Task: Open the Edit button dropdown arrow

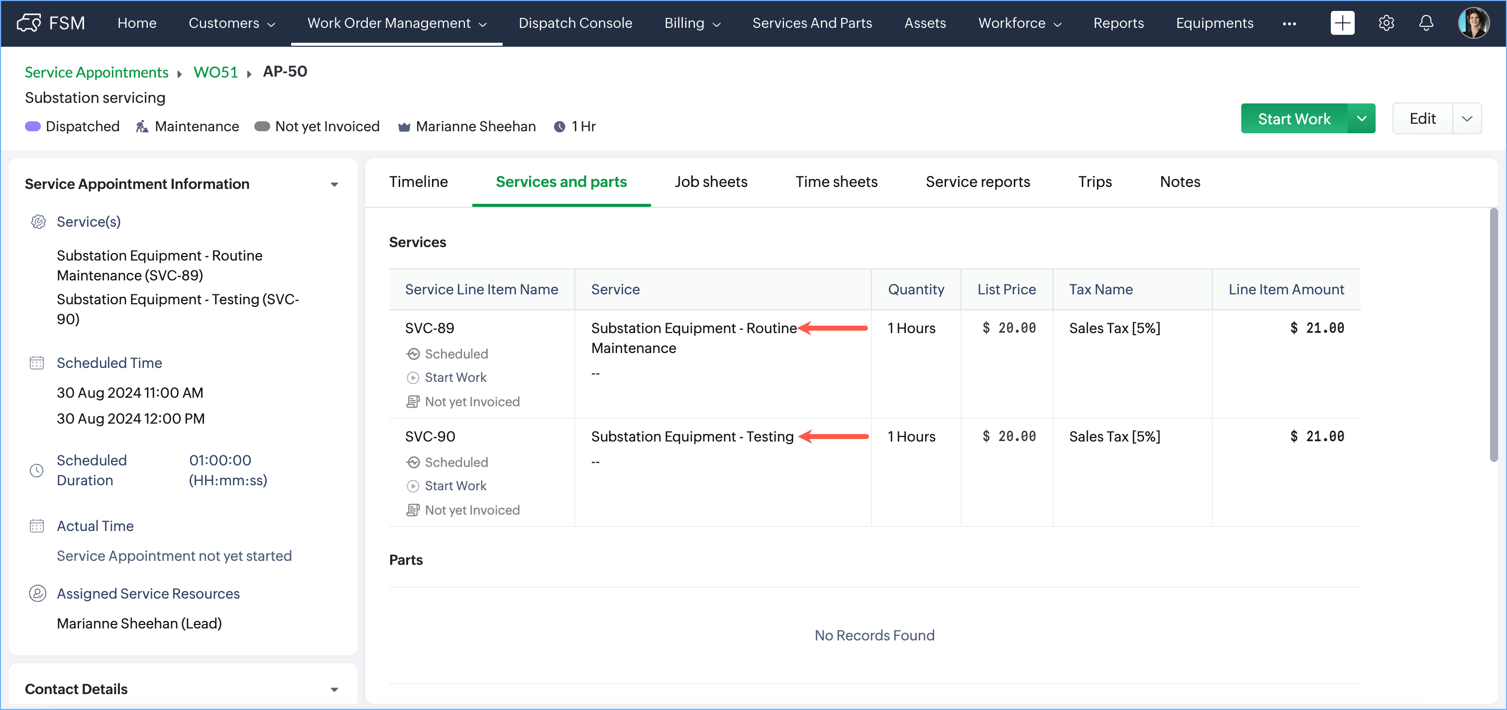Action: pyautogui.click(x=1467, y=119)
